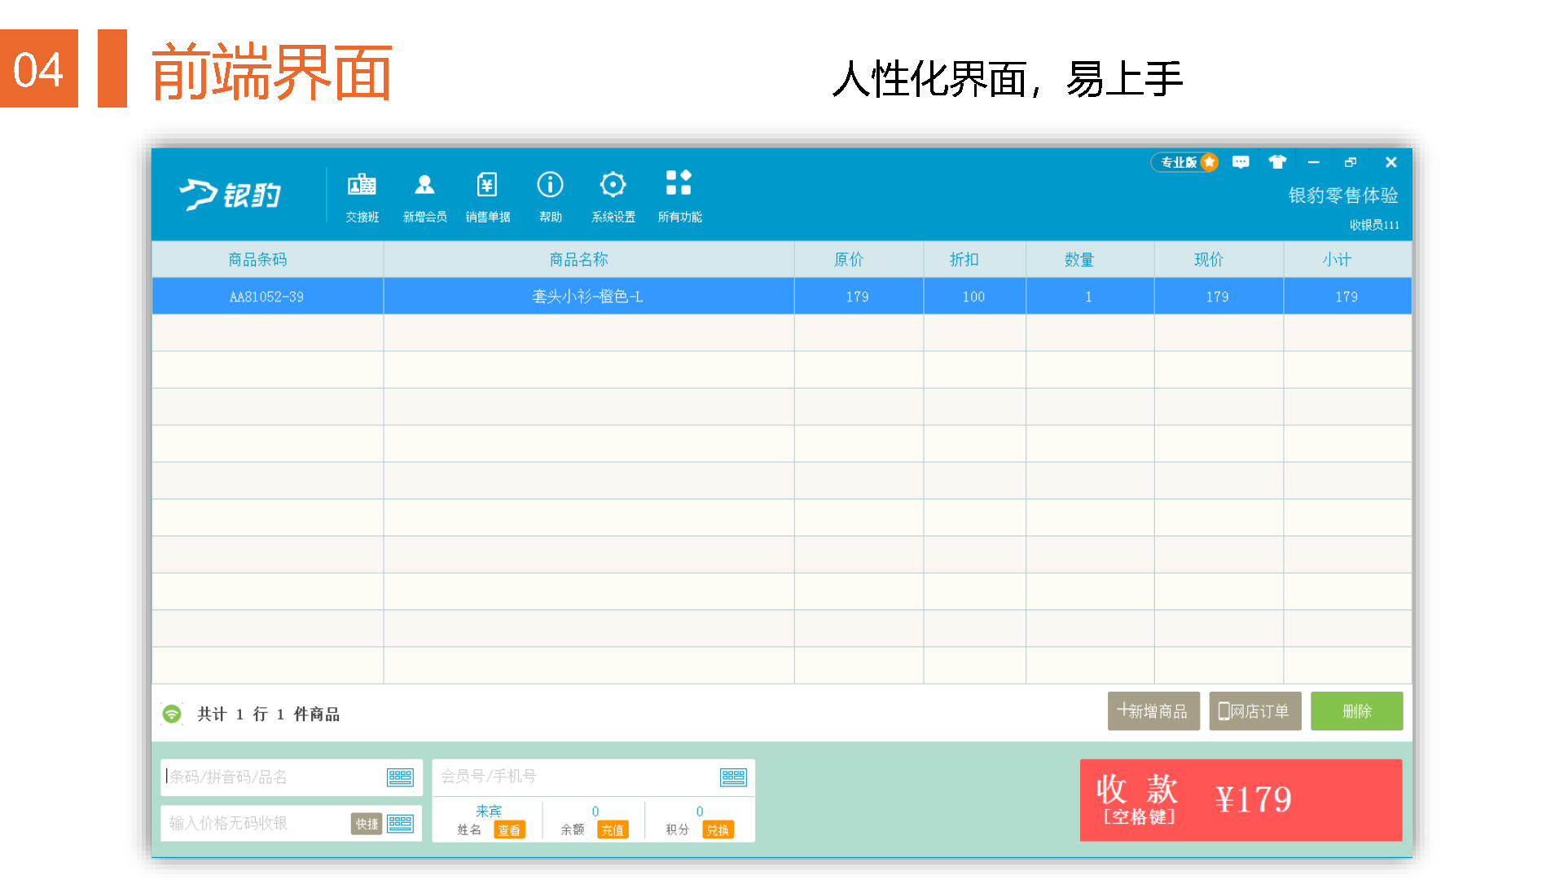Click quantity cell showing 1
The width and height of the screenshot is (1564, 880).
click(1089, 297)
